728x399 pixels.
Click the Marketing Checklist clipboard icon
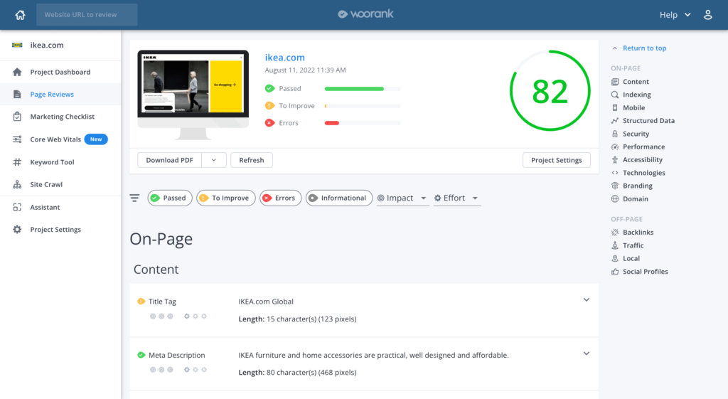point(17,117)
